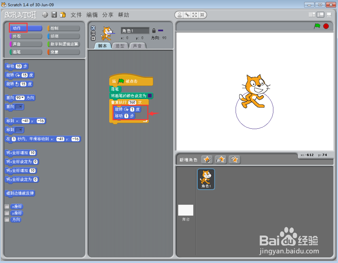The width and height of the screenshot is (338, 263).
Task: Click the cat sprite on the stage
Action: coord(255,92)
